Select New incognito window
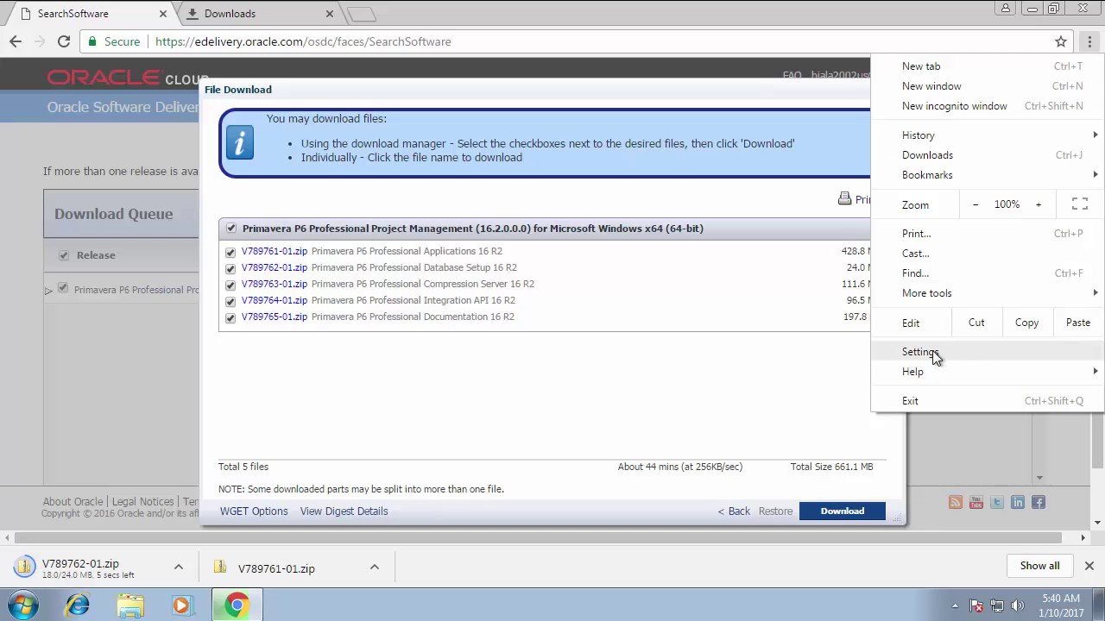Screen dimensions: 1105x621 coord(988,106)
